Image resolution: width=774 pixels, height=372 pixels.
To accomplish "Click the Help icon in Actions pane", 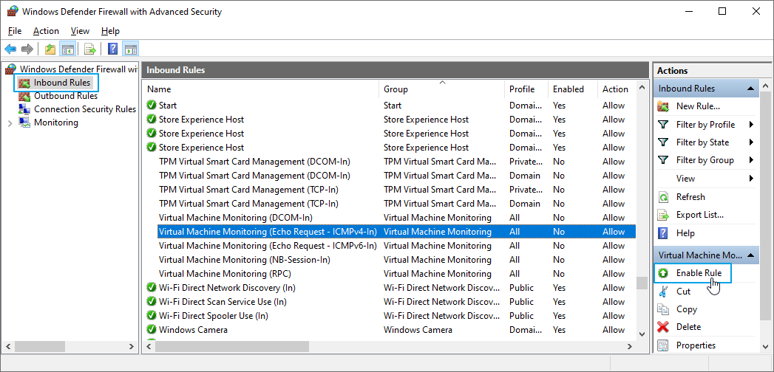I will (x=663, y=233).
